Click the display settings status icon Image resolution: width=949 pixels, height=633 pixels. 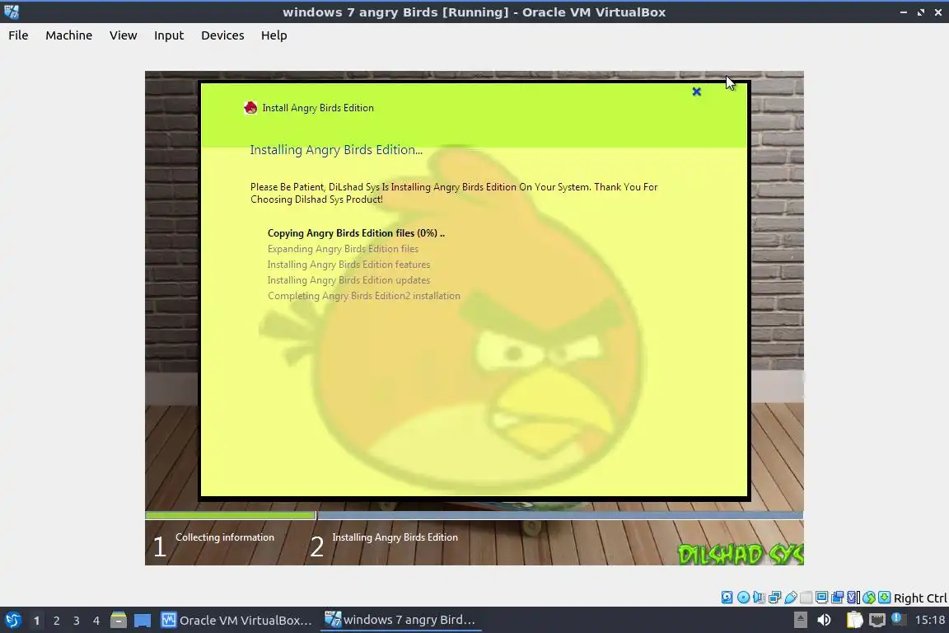click(822, 598)
